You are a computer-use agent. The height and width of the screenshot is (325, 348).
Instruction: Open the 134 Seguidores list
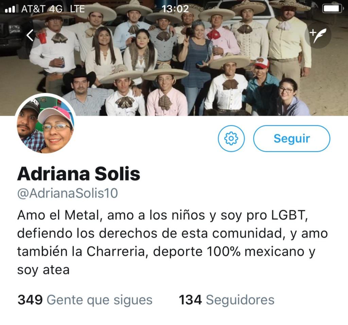[227, 300]
